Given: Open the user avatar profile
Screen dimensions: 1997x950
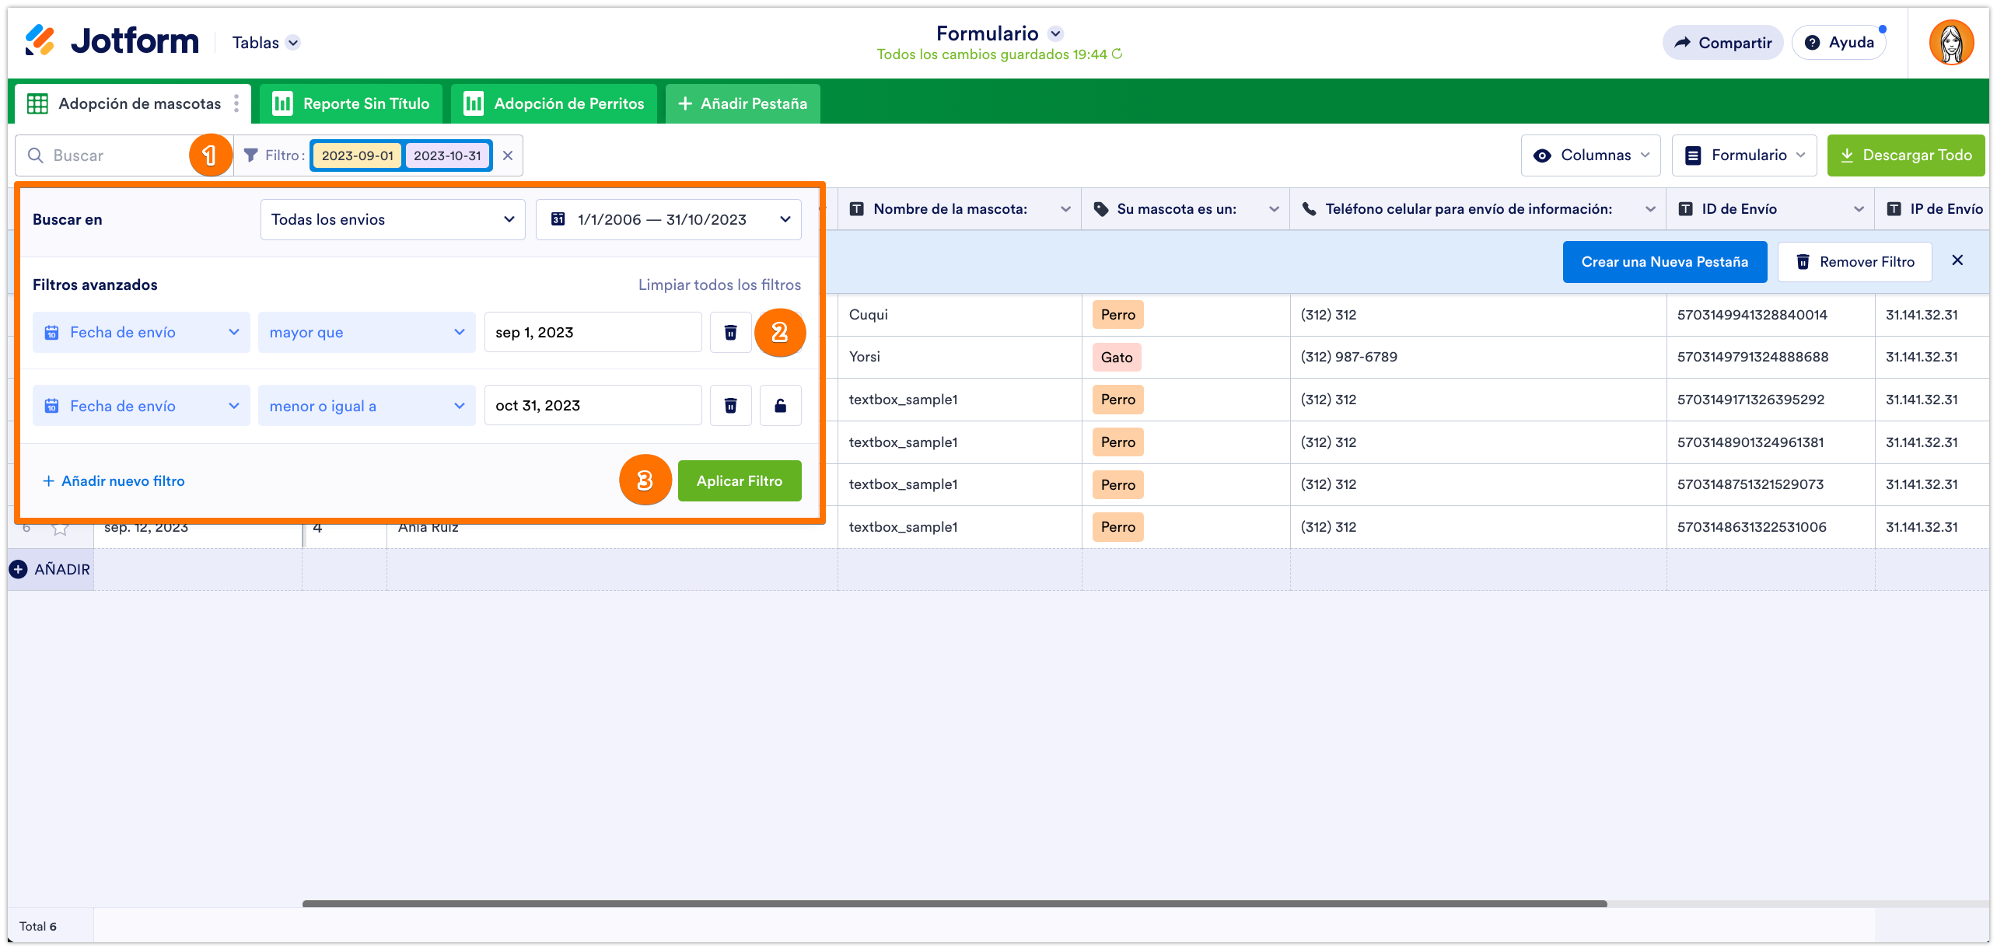Looking at the screenshot, I should click(1950, 43).
